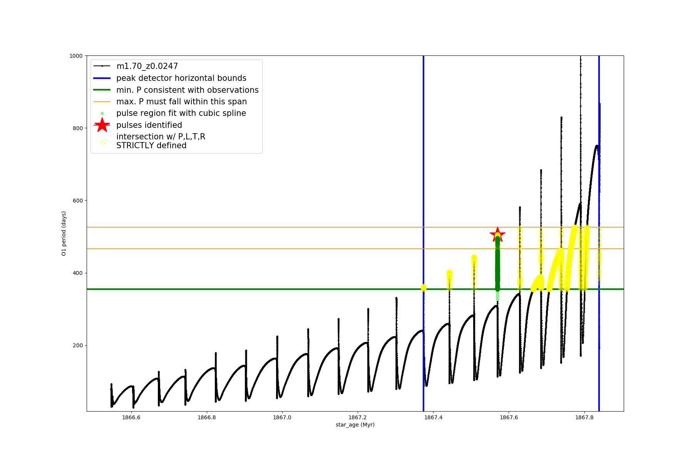
Task: Click the 600 tick label on y-axis
Action: [77, 201]
